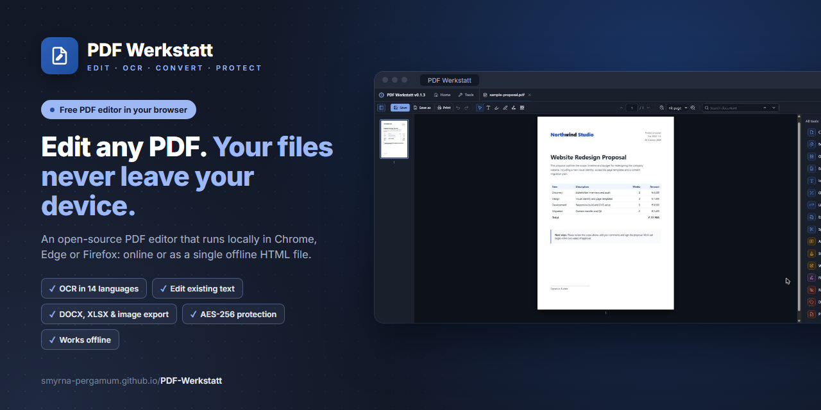Click the page number input field
This screenshot has width=821, height=410.
click(632, 108)
